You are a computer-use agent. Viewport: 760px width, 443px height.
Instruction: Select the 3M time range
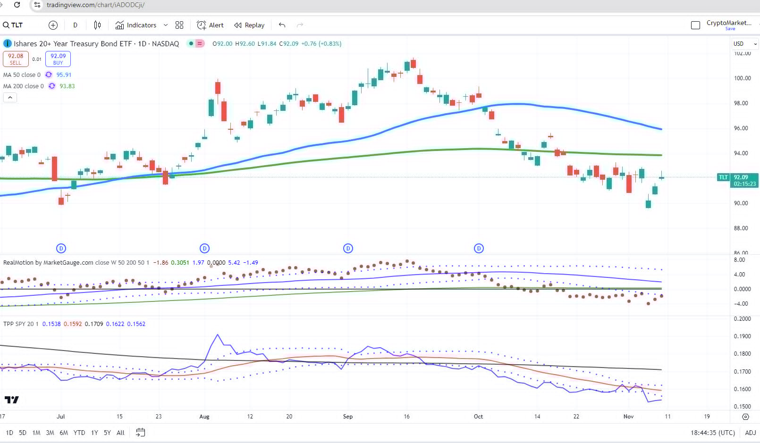[50, 433]
